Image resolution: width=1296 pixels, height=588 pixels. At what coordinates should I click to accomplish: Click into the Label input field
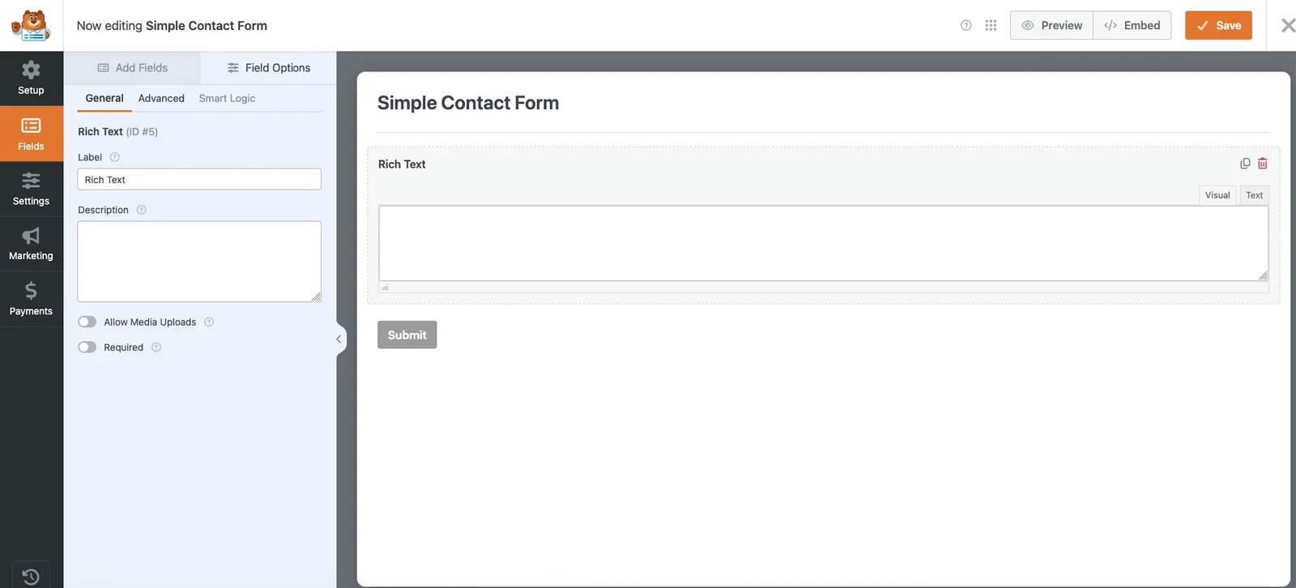[199, 180]
